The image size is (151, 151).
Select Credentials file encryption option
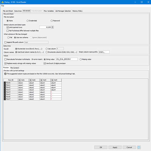pos(28,21)
